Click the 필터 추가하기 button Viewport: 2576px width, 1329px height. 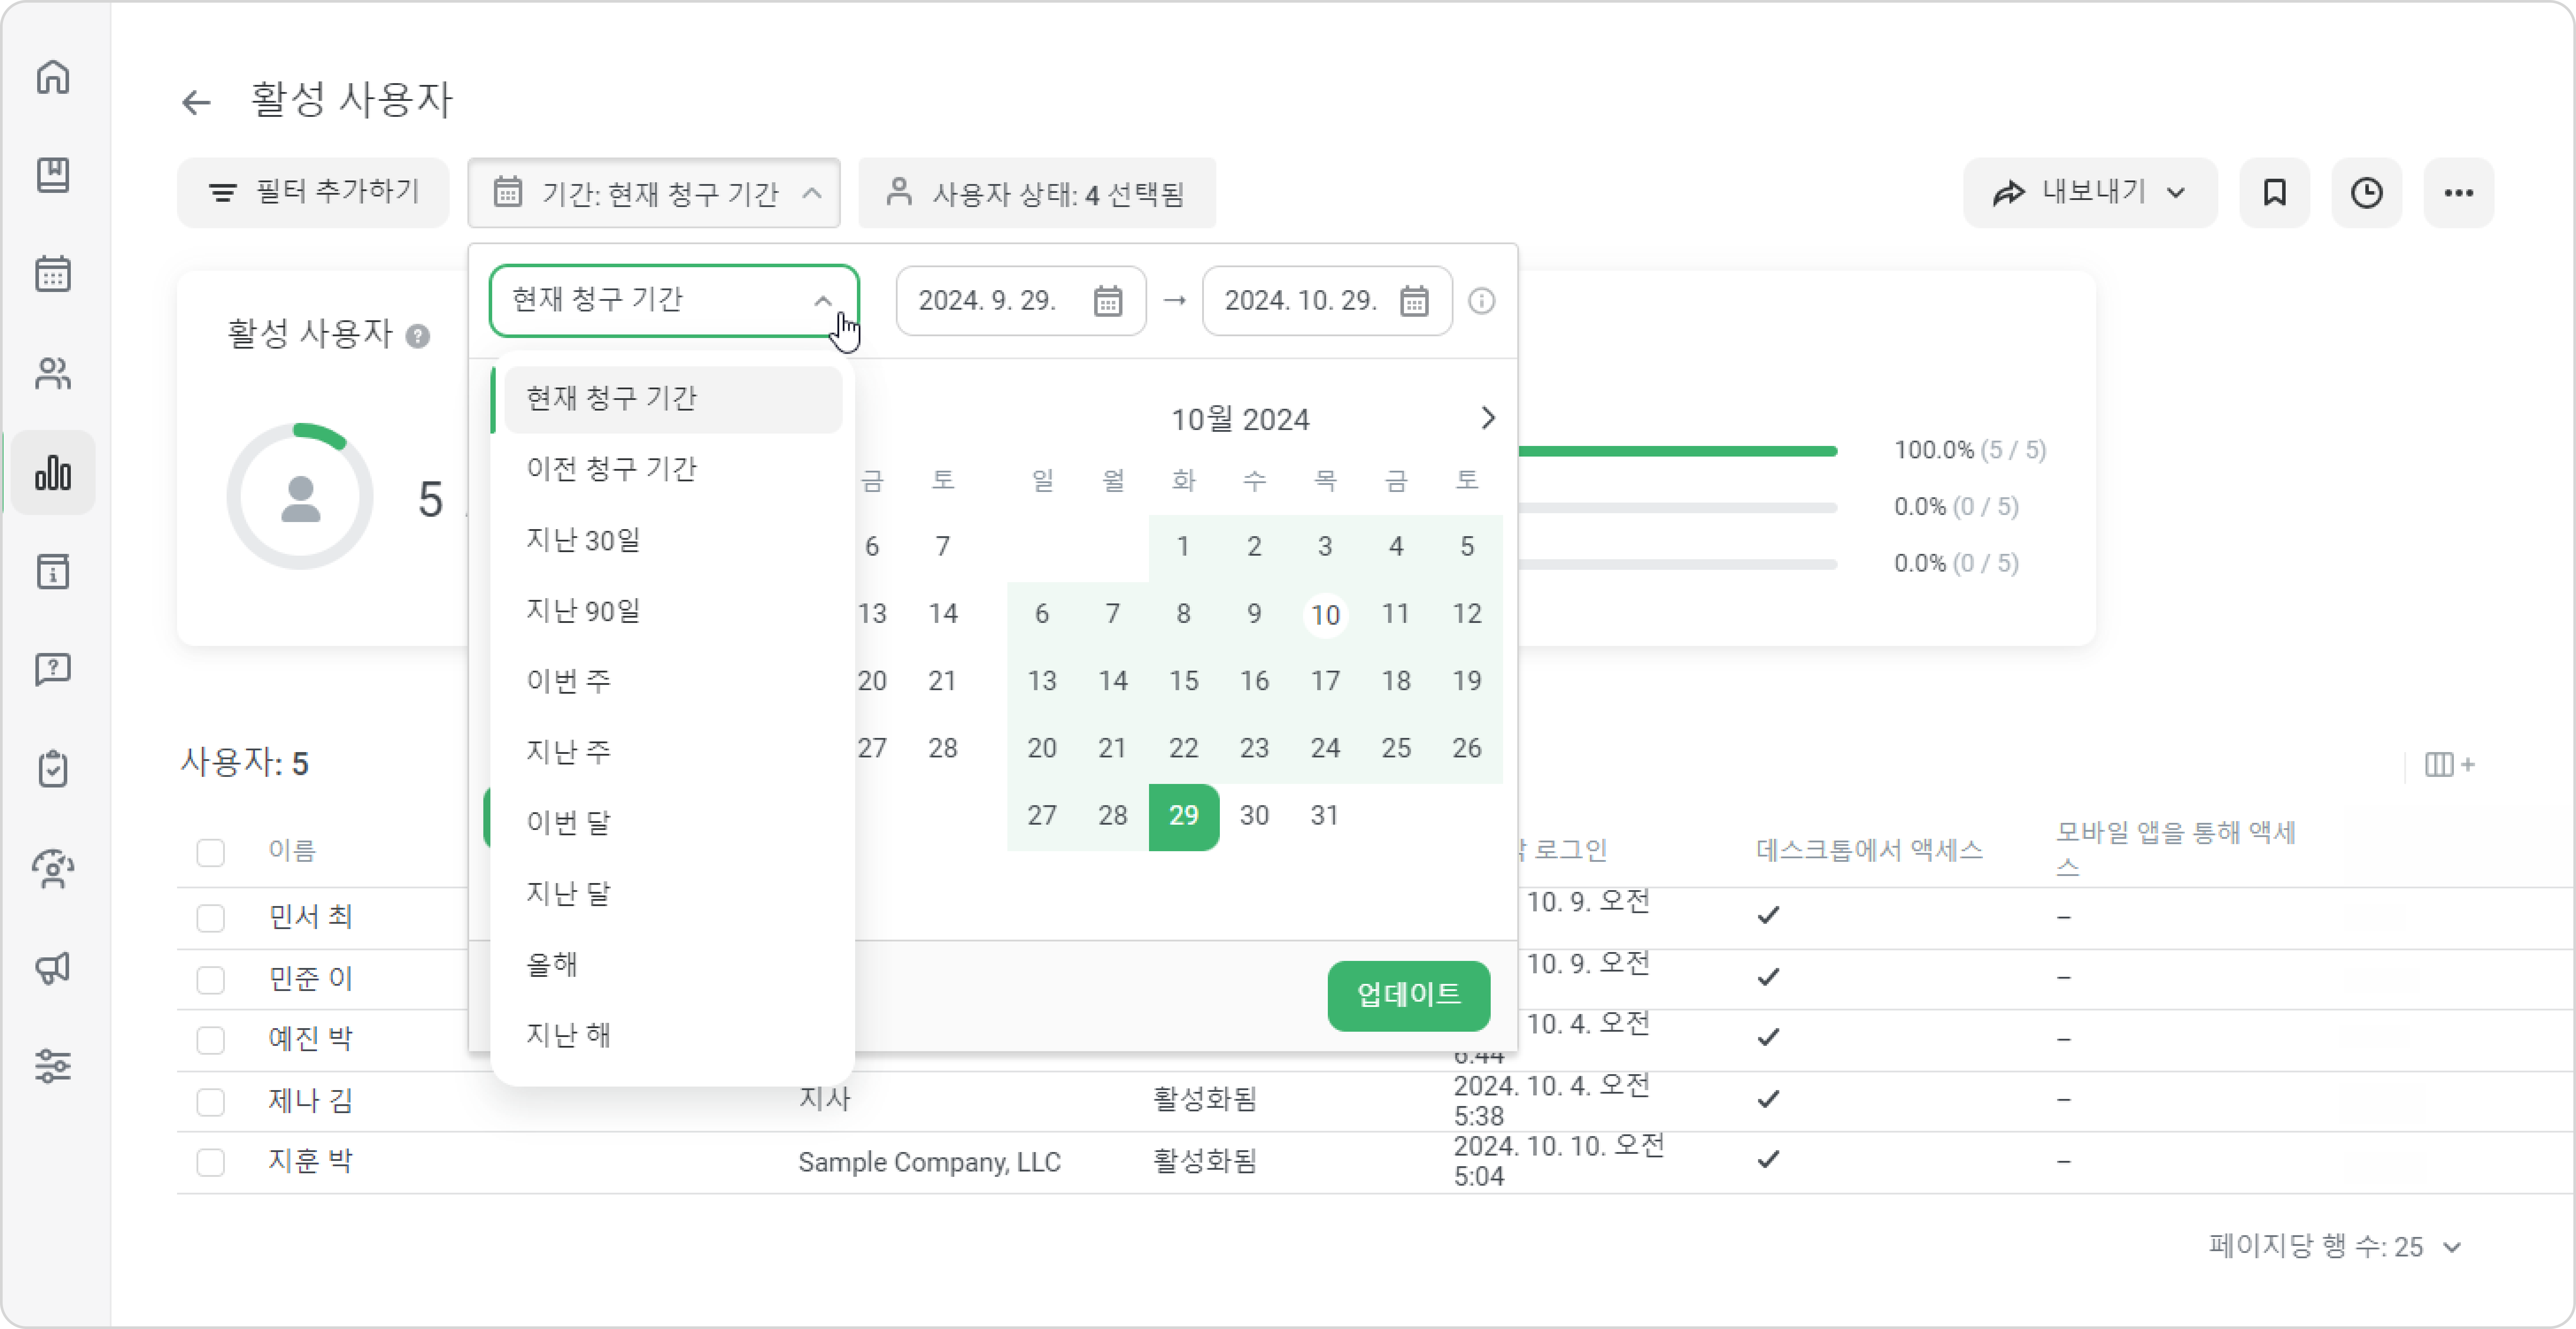click(313, 193)
